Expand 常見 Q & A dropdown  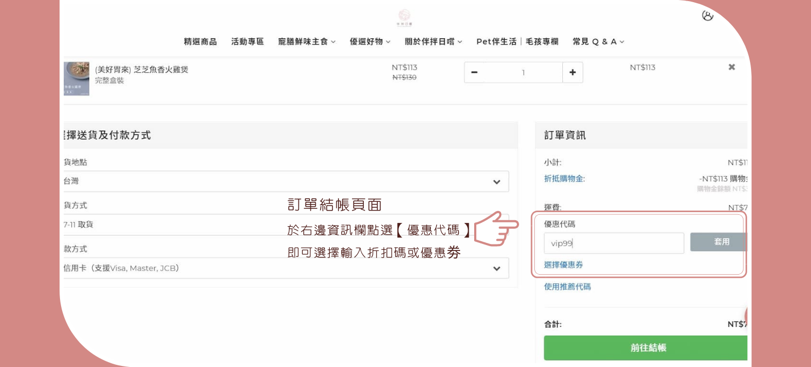pos(598,42)
